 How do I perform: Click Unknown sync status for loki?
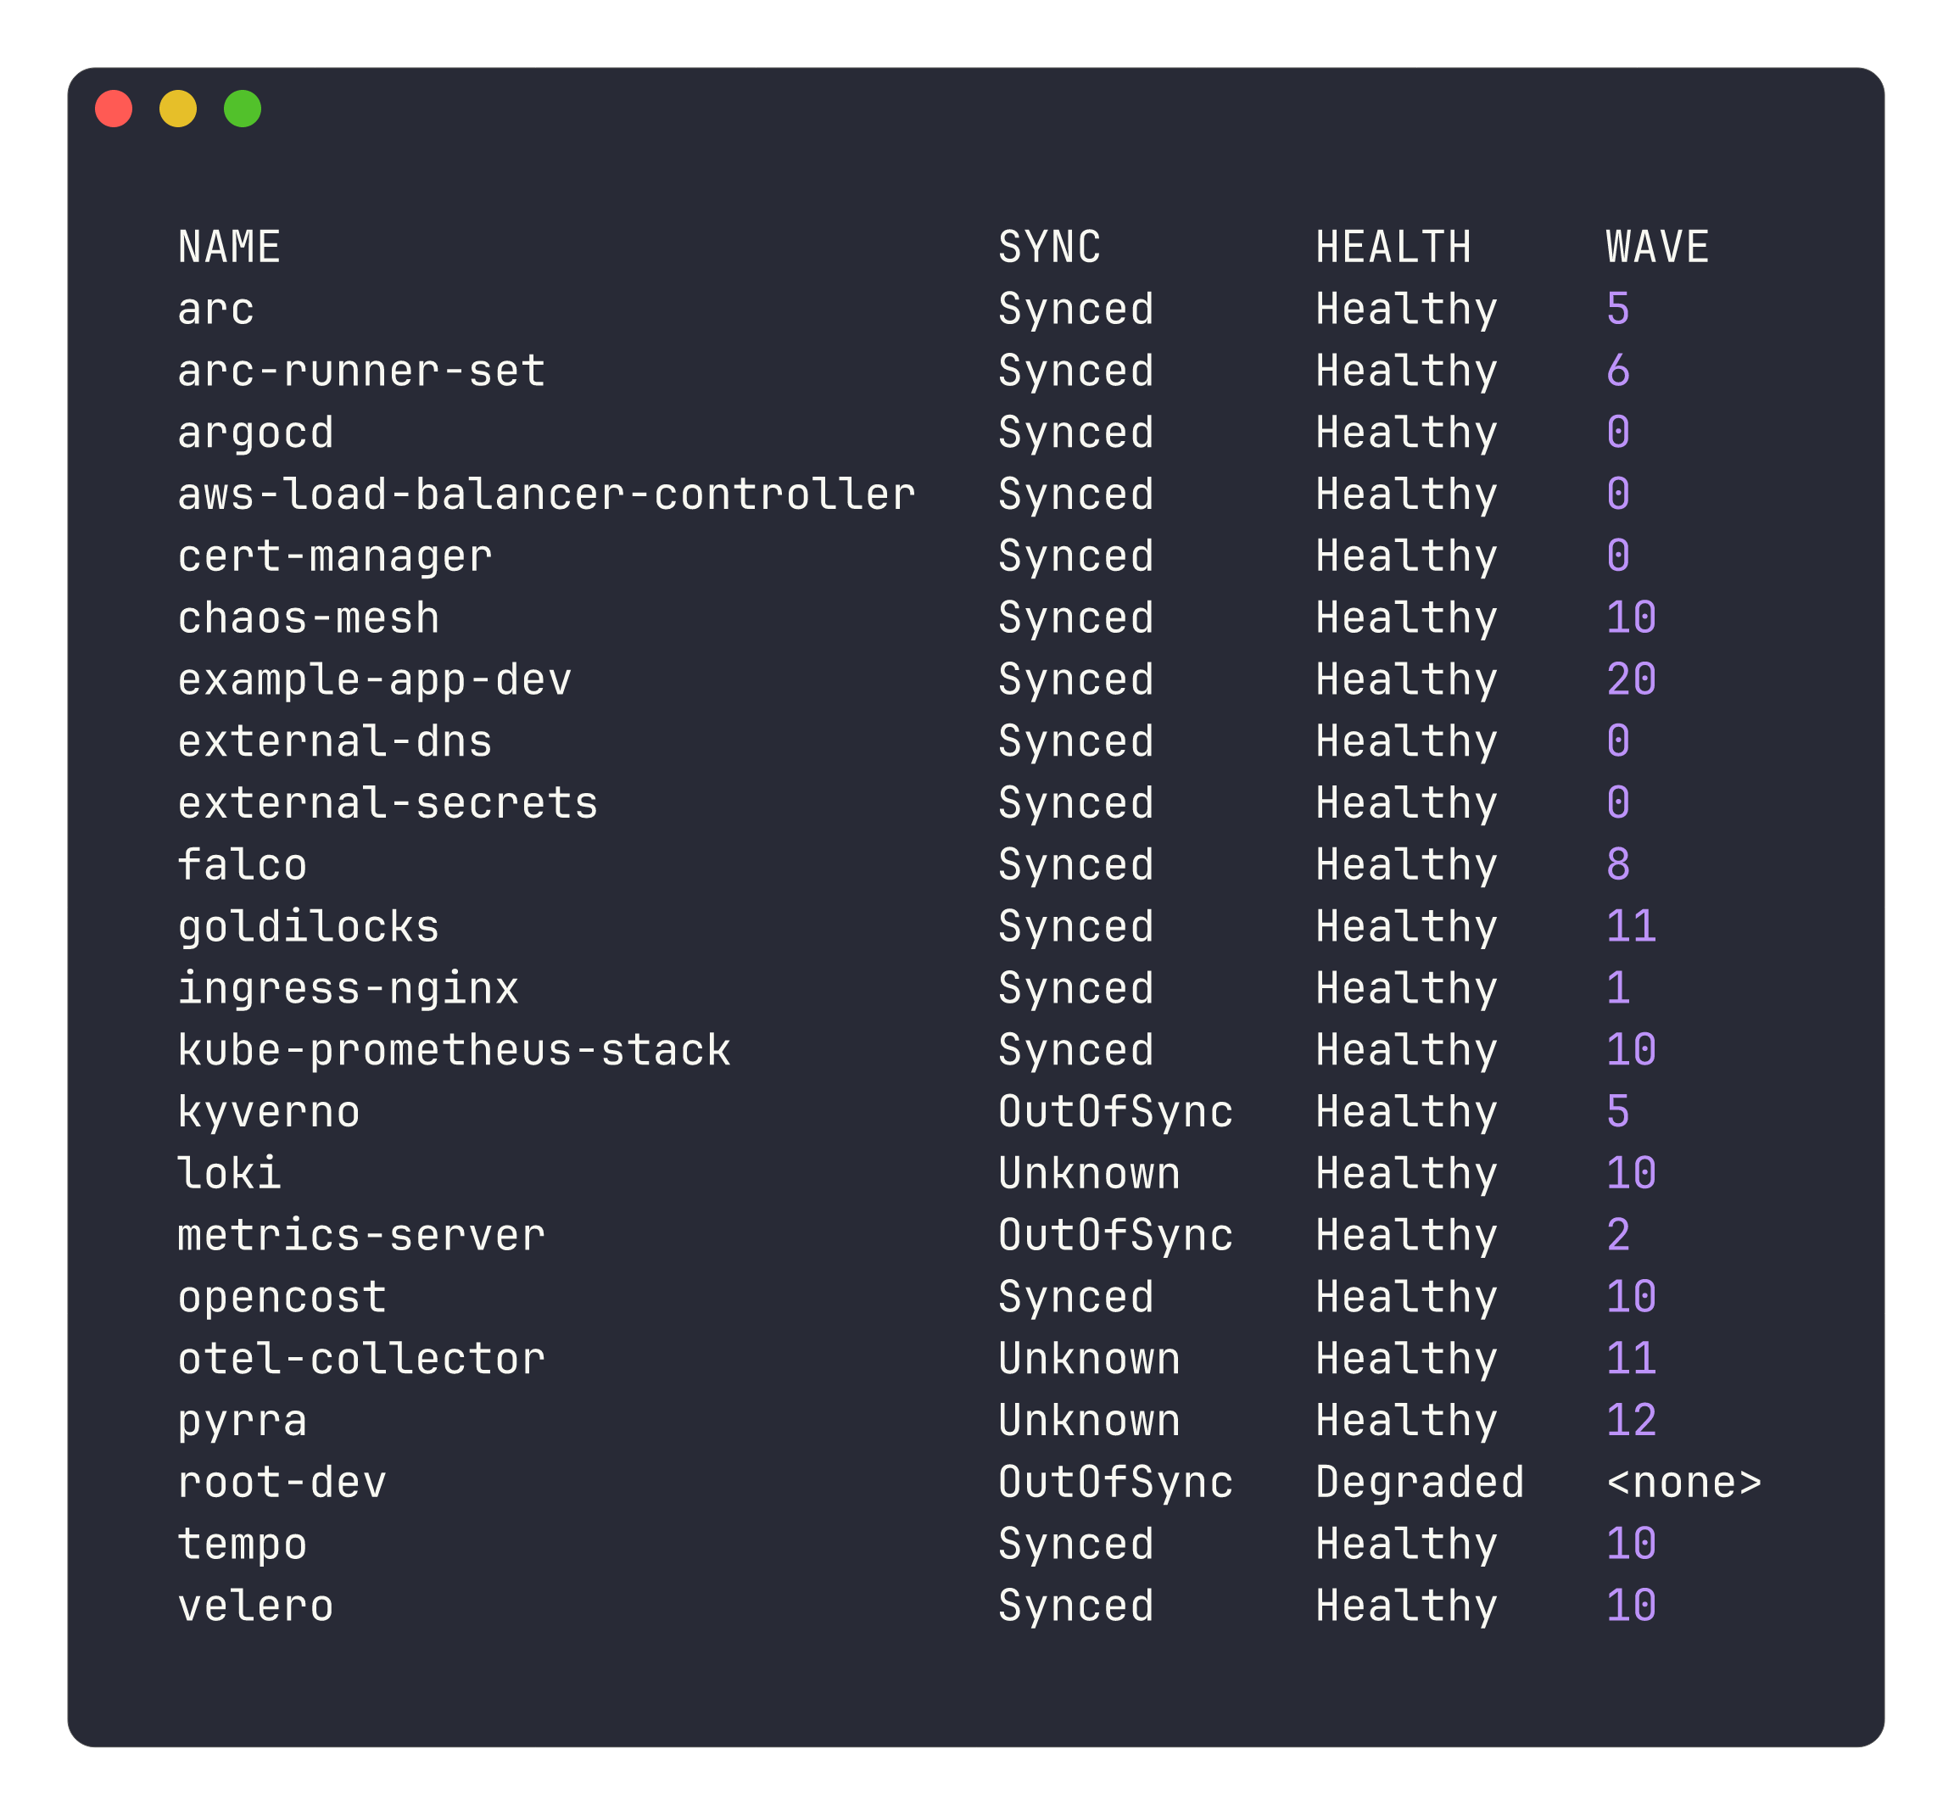(1090, 1173)
